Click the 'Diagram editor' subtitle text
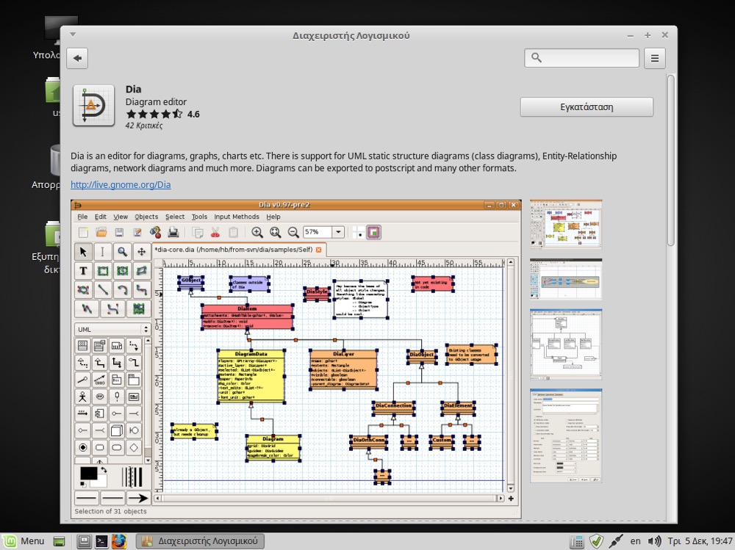The width and height of the screenshot is (735, 550). (x=156, y=101)
